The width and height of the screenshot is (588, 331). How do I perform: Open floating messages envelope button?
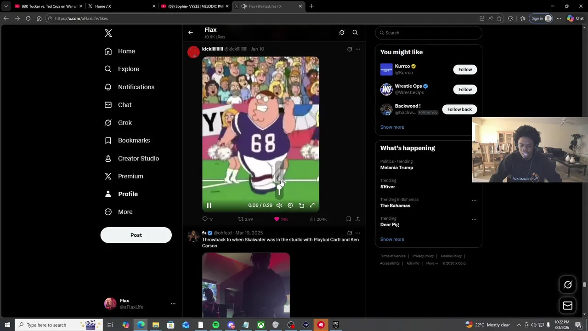pos(568,305)
